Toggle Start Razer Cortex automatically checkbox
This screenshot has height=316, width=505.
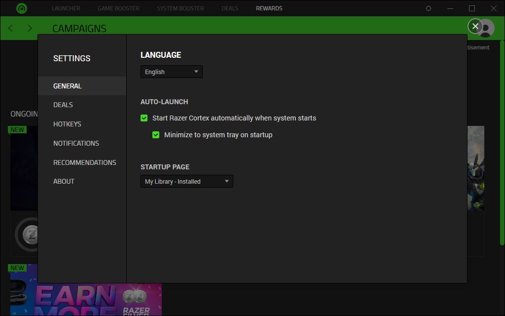tap(144, 118)
